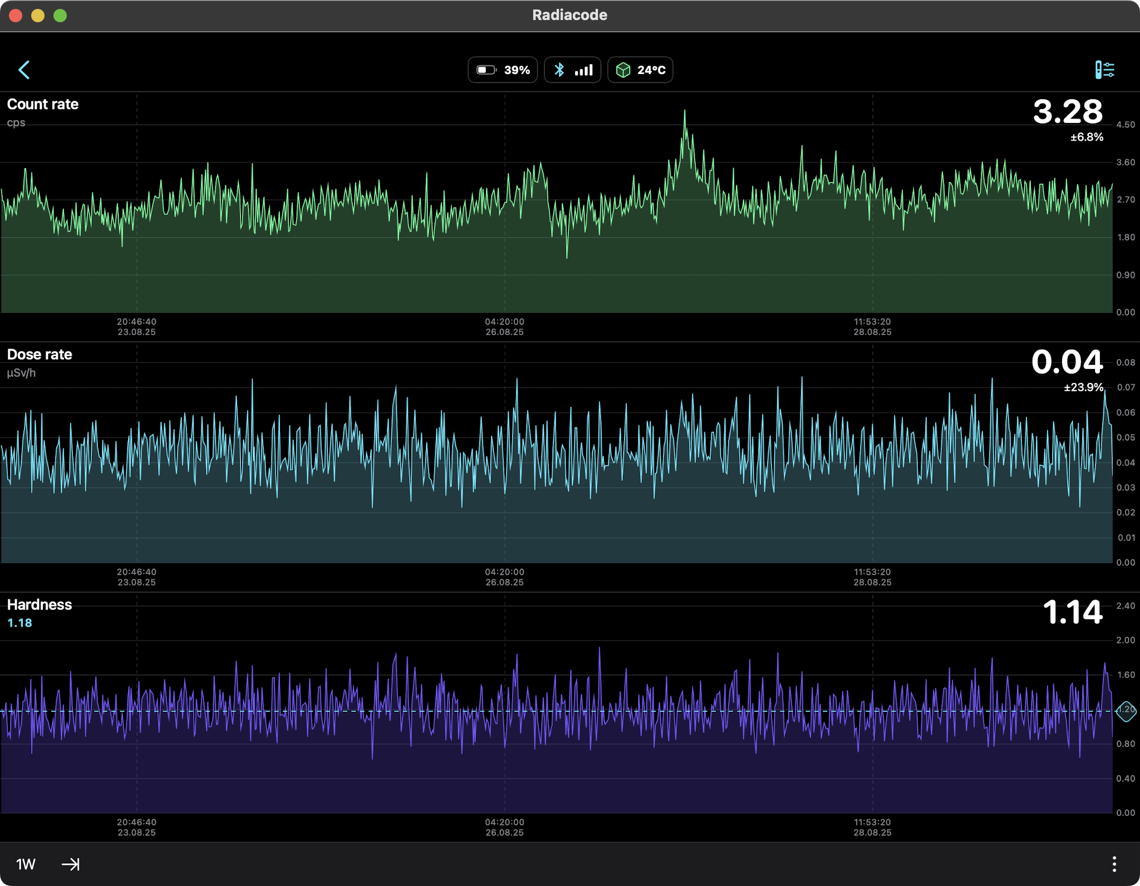
Task: Click the Dose rate chart title
Action: click(40, 355)
